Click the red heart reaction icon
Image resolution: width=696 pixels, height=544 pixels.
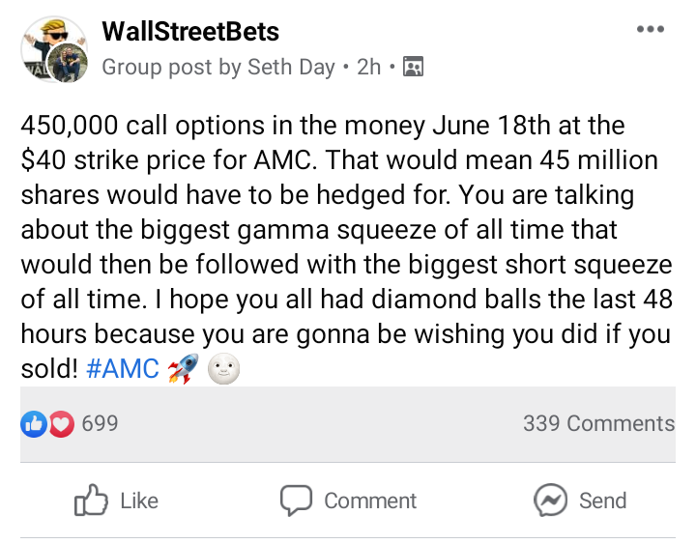pyautogui.click(x=61, y=423)
